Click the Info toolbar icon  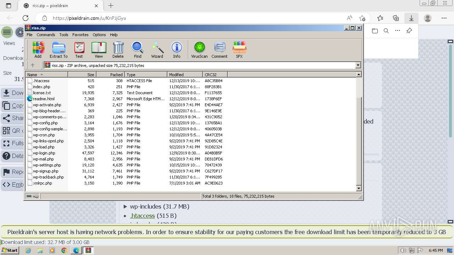click(177, 50)
